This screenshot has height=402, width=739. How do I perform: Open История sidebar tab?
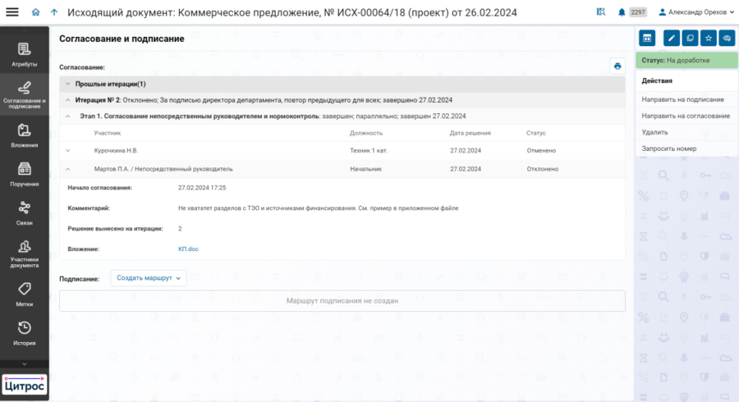click(x=24, y=333)
